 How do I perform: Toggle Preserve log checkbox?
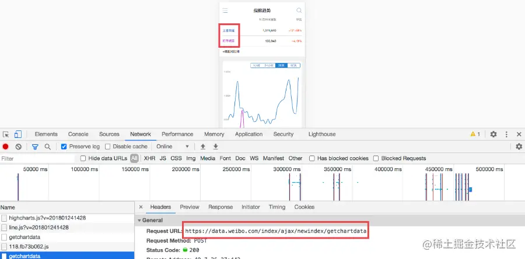coord(64,147)
